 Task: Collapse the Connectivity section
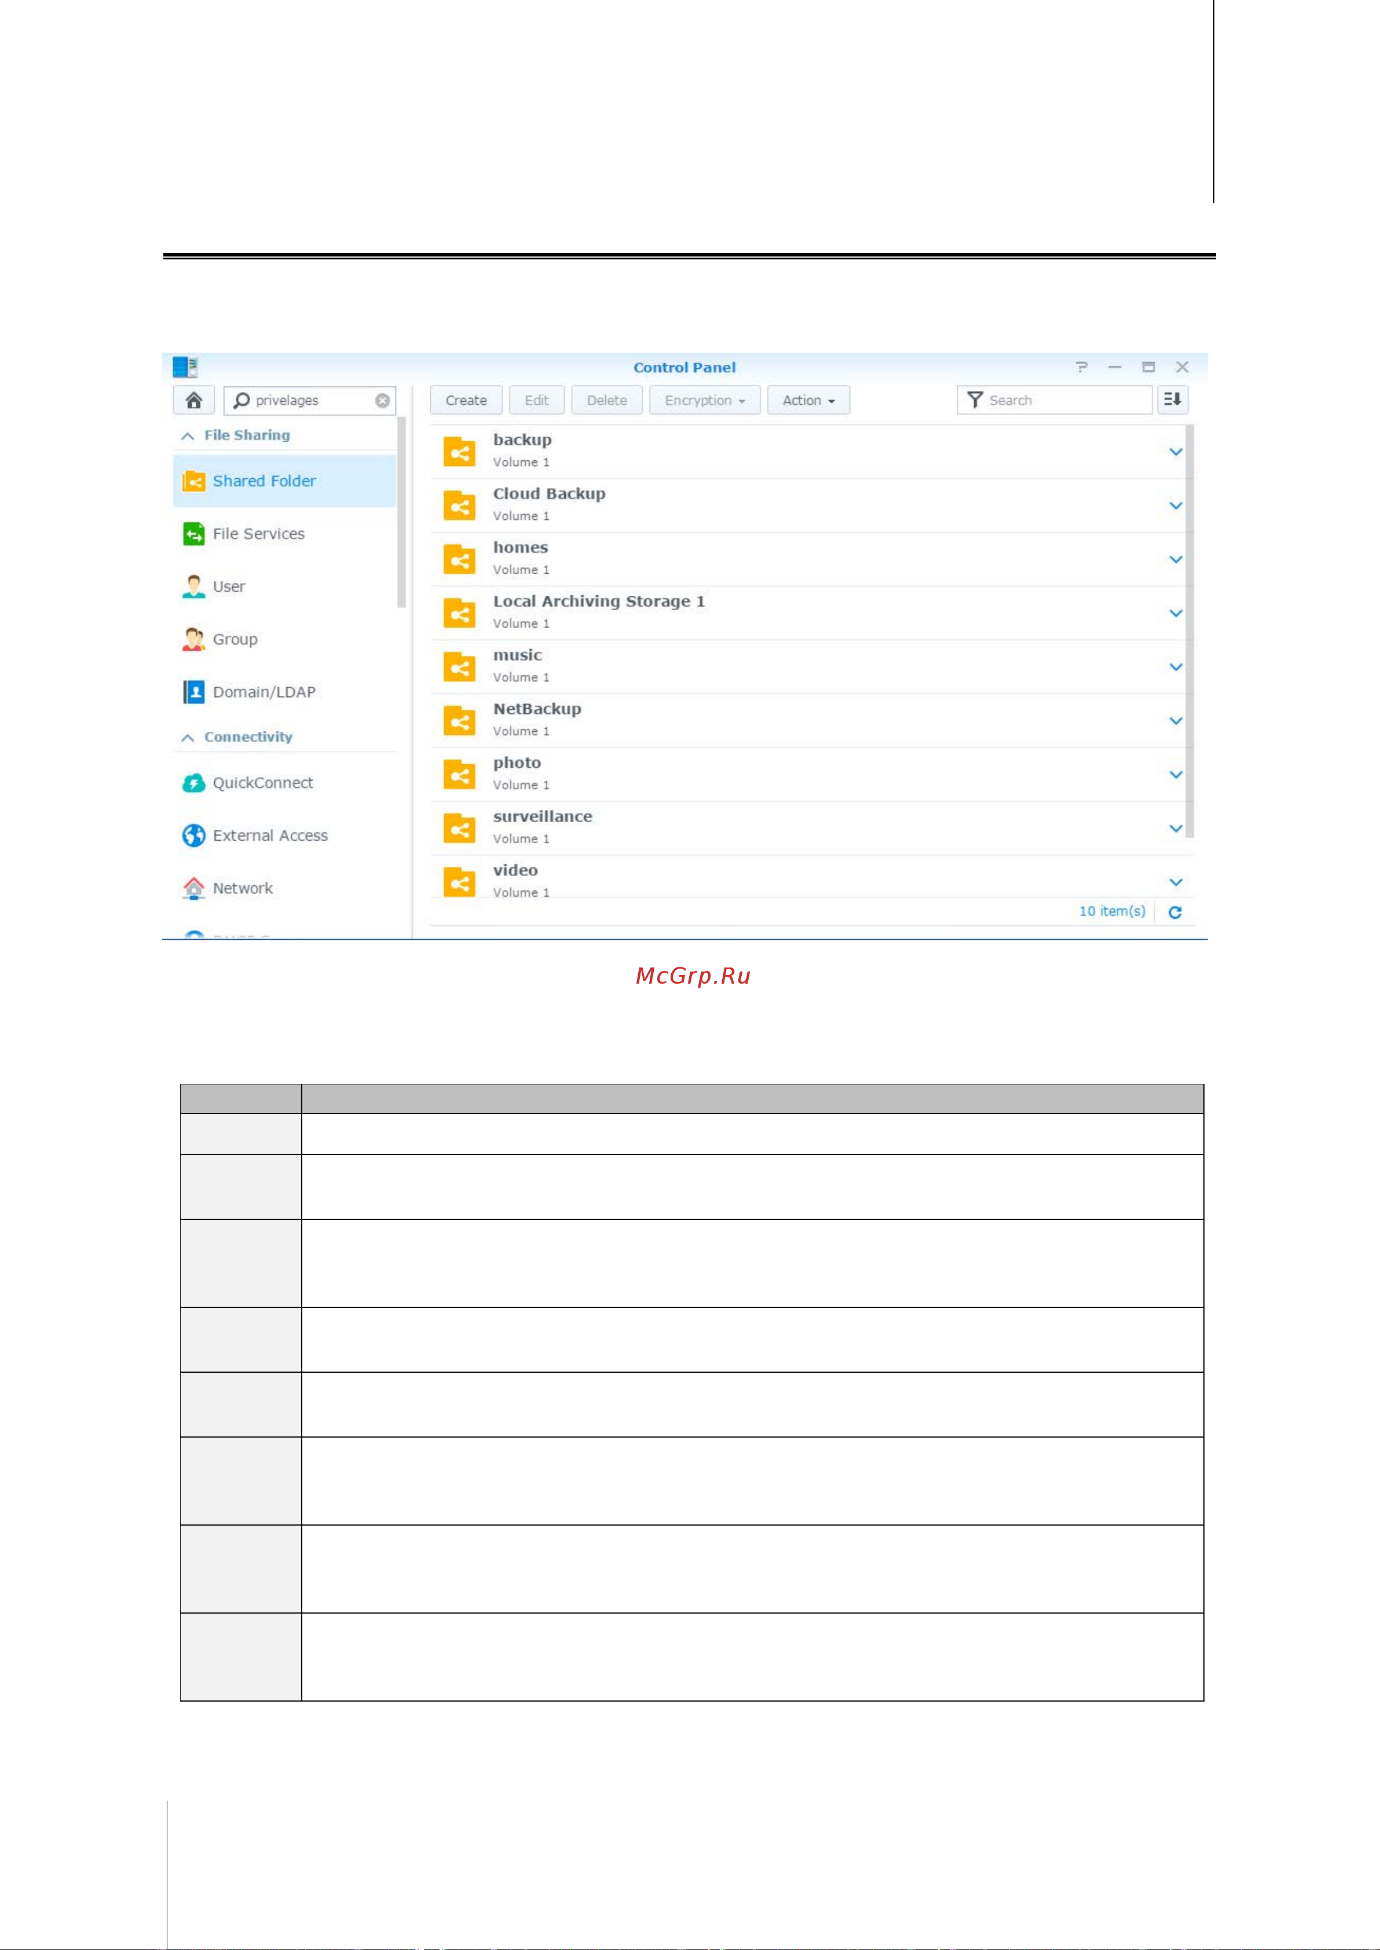tap(188, 738)
